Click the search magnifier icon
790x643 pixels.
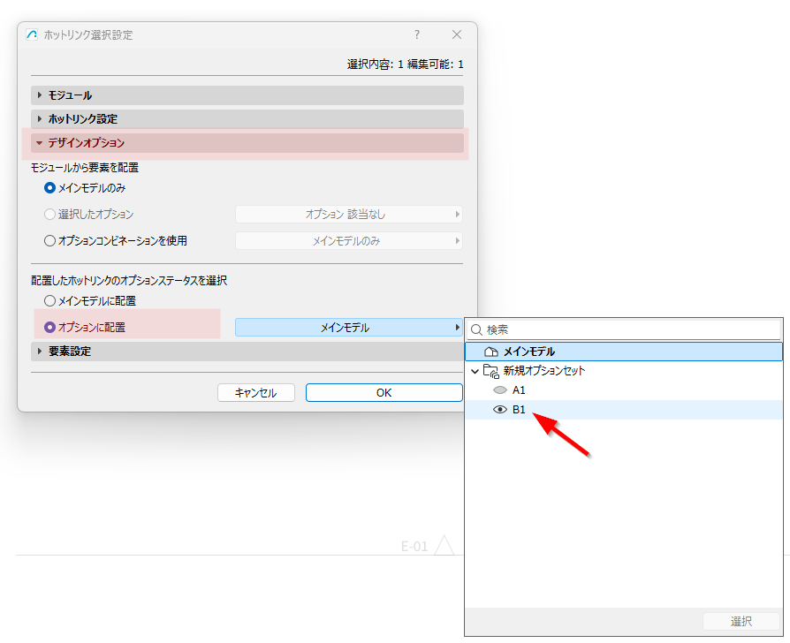tap(476, 329)
